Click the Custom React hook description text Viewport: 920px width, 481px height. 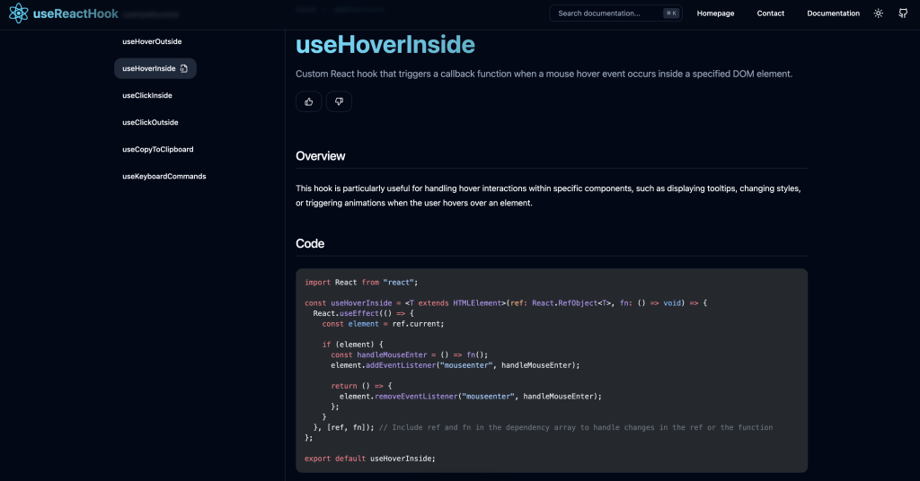(544, 74)
